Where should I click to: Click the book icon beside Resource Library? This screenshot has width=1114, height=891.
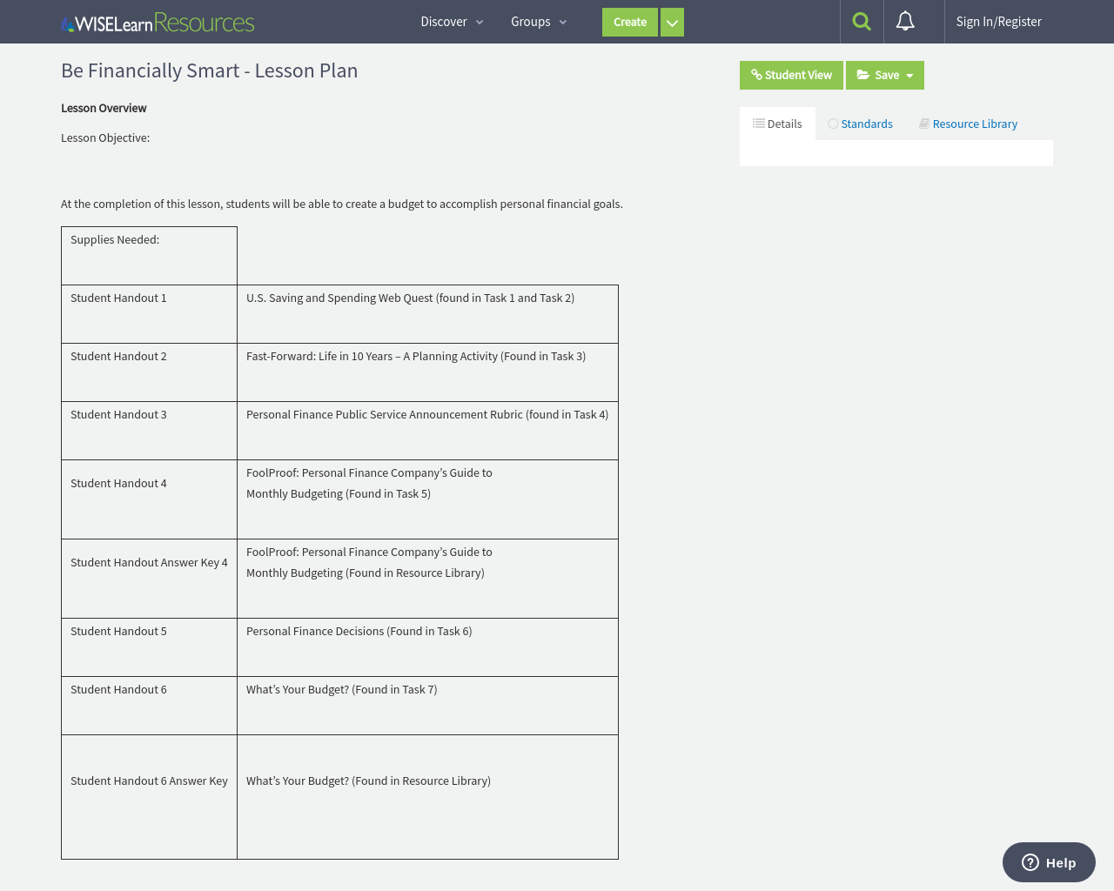(924, 123)
